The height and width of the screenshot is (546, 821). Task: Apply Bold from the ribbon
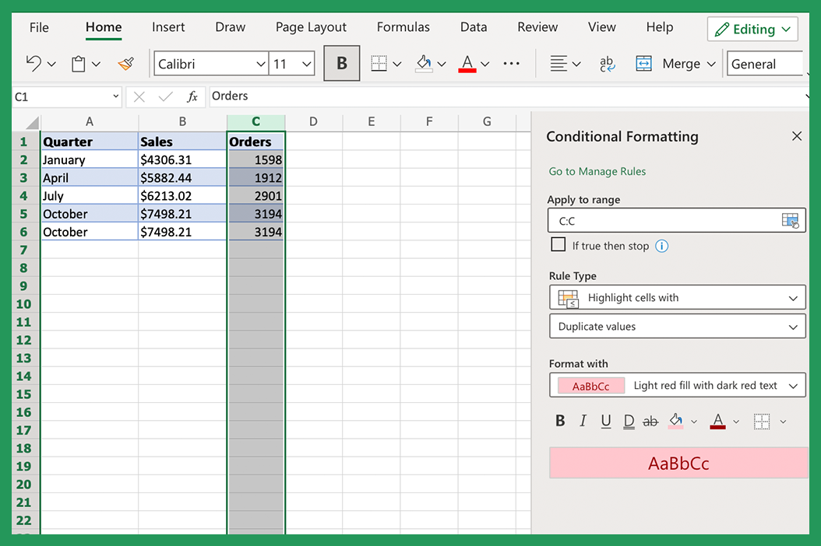click(341, 64)
